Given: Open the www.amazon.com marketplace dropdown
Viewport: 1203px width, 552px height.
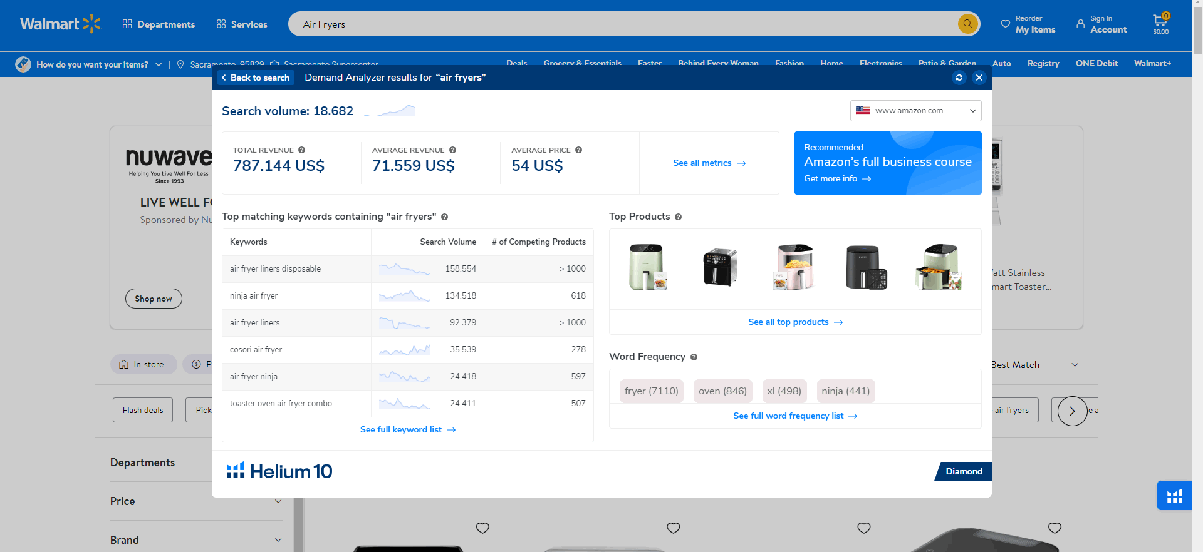Looking at the screenshot, I should 915,111.
